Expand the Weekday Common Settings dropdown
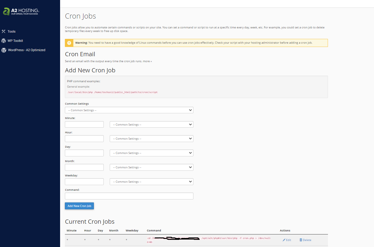374x247 pixels. point(151,182)
